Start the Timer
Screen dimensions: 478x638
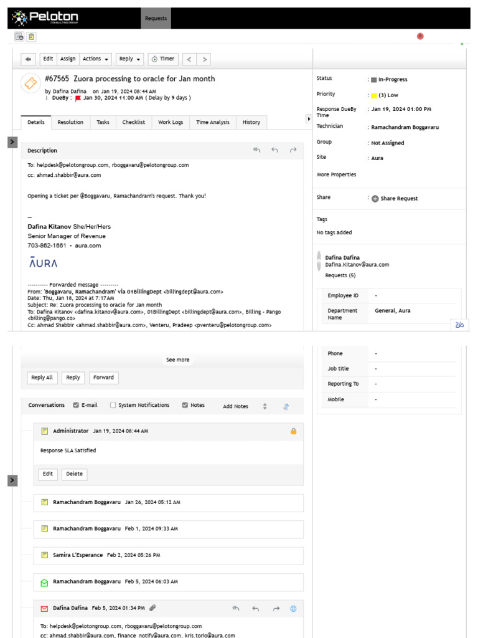tap(163, 59)
